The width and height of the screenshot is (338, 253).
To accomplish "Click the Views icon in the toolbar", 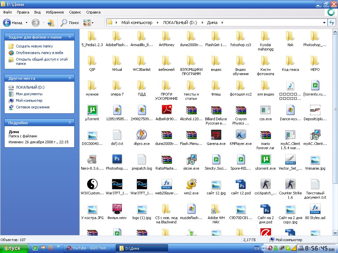I will tap(87, 23).
